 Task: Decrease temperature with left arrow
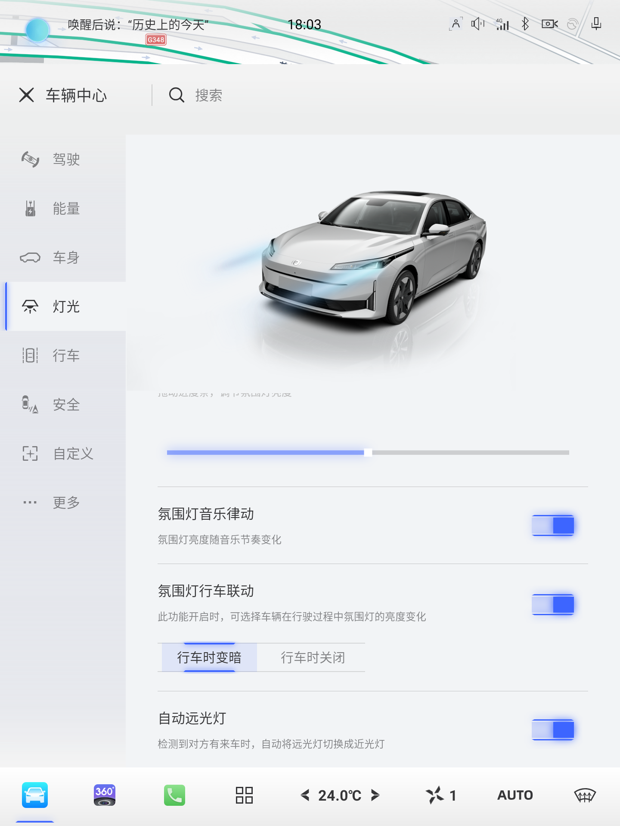305,795
